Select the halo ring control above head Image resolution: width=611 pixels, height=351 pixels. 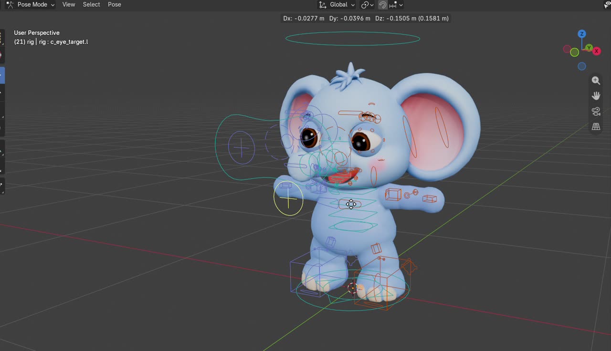[353, 39]
